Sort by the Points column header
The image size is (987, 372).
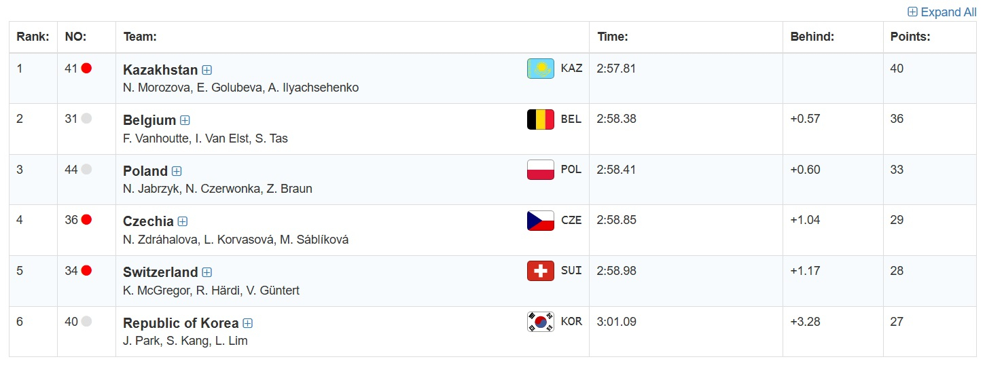tap(910, 37)
